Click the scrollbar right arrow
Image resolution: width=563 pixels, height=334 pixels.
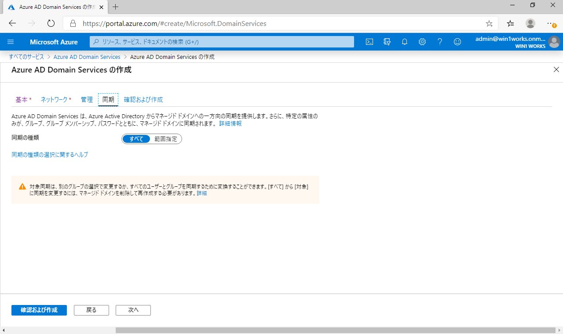pyautogui.click(x=559, y=330)
